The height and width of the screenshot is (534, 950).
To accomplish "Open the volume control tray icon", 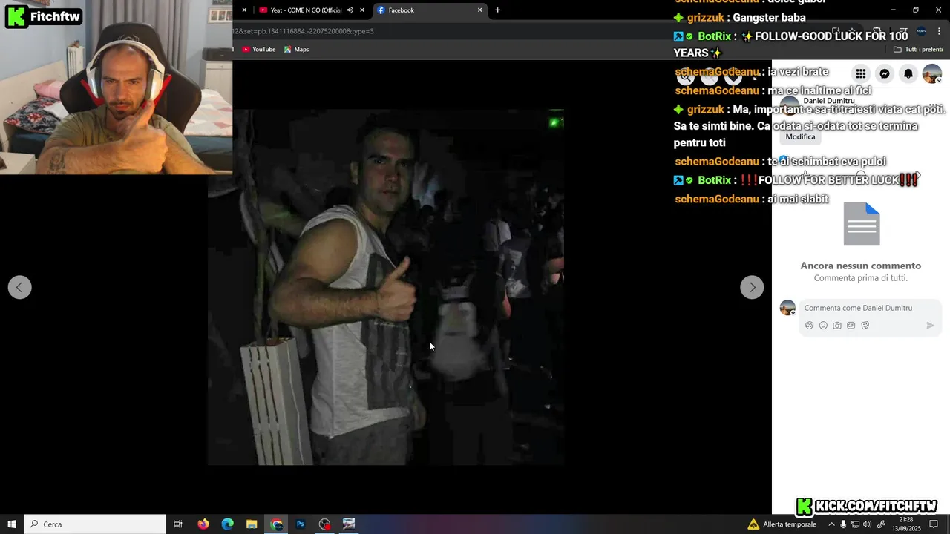I will (x=867, y=524).
